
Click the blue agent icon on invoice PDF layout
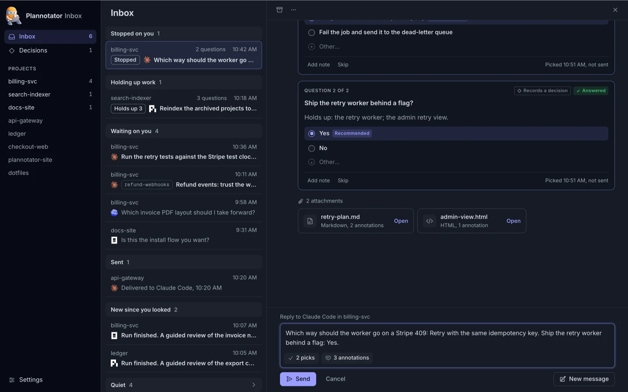point(114,213)
